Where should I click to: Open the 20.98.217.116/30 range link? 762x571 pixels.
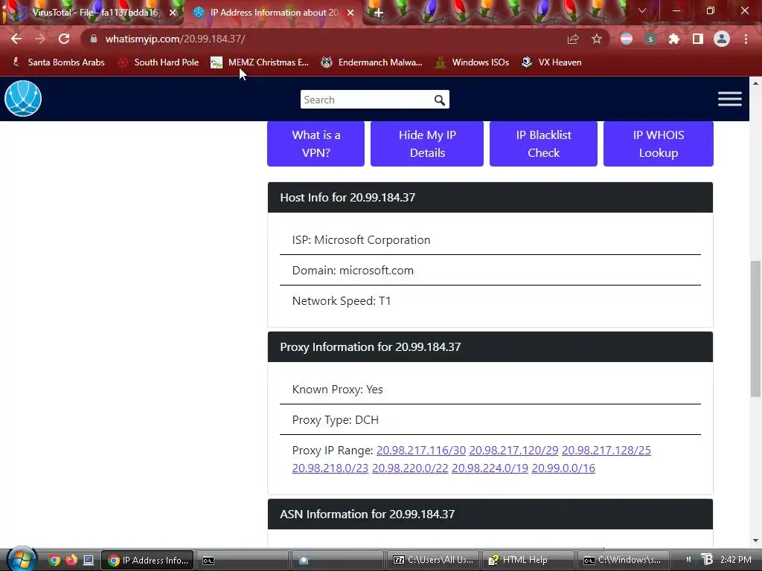click(421, 450)
